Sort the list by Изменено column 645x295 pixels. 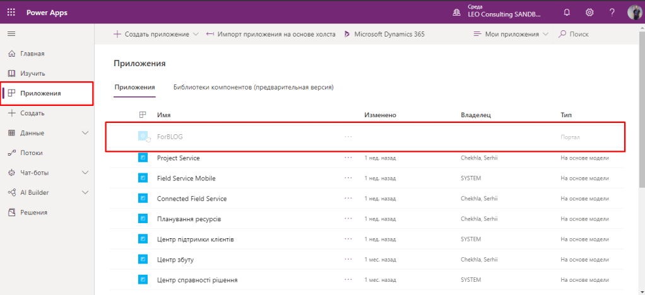[x=380, y=115]
